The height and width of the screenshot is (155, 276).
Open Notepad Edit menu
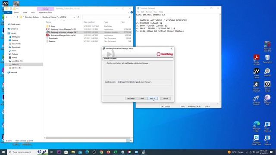pyautogui.click(x=143, y=12)
